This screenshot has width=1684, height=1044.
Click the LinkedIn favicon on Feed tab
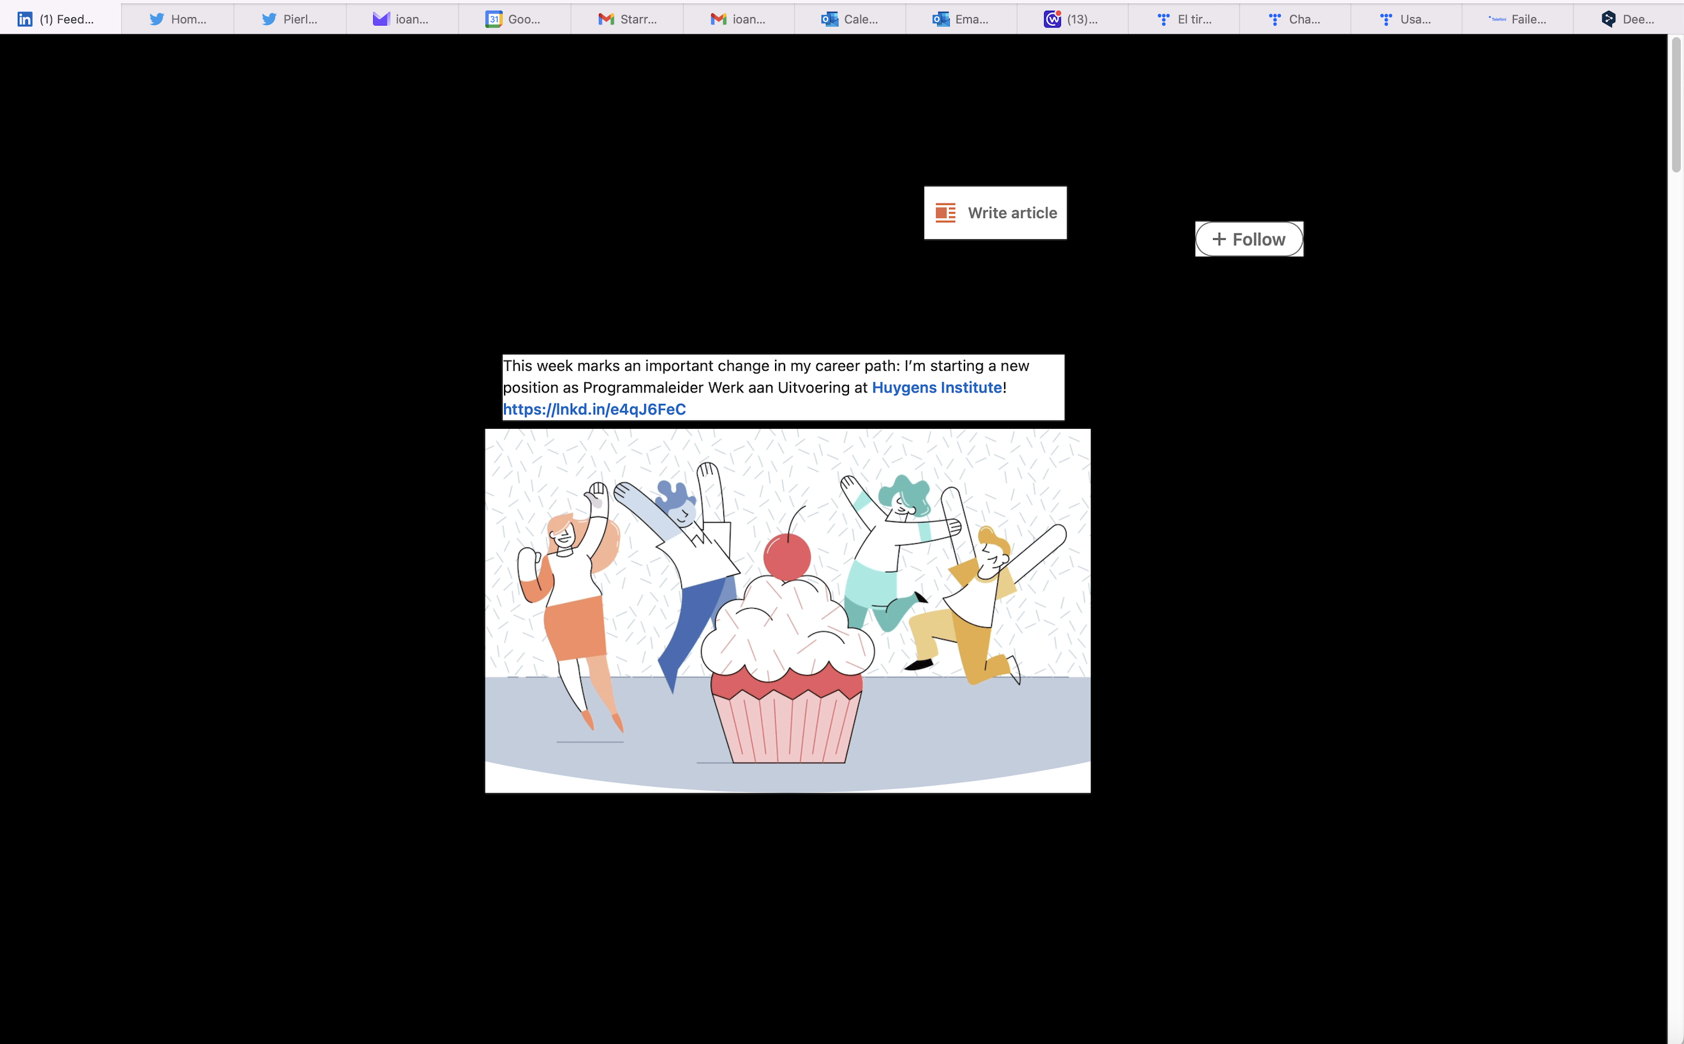[25, 19]
